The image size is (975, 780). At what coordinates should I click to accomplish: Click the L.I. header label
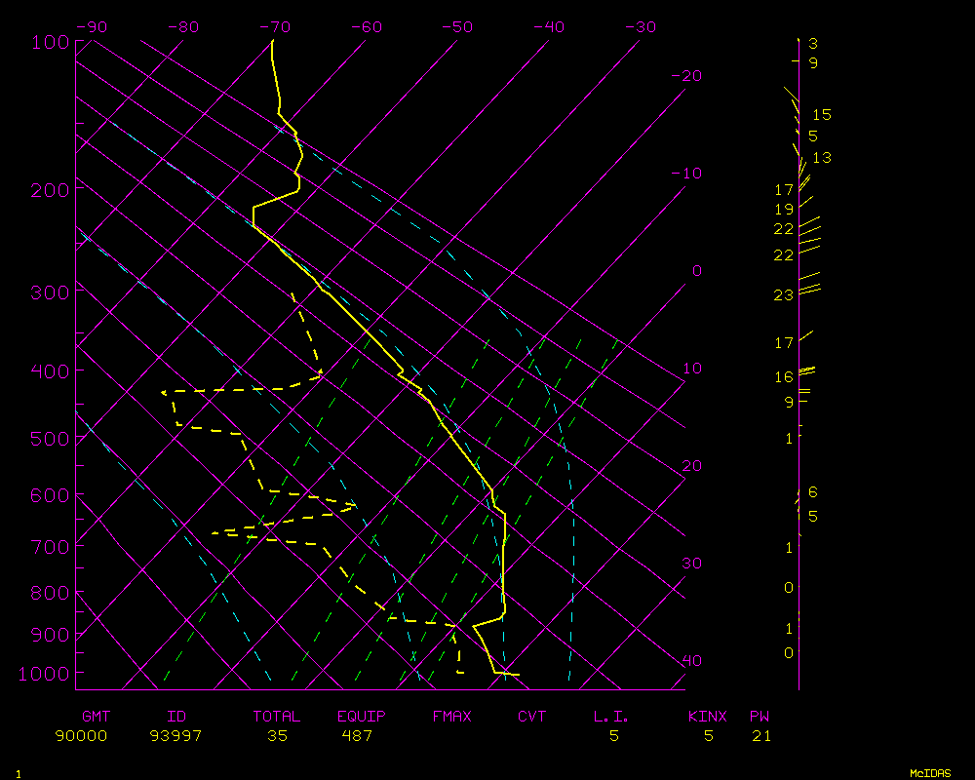(611, 717)
